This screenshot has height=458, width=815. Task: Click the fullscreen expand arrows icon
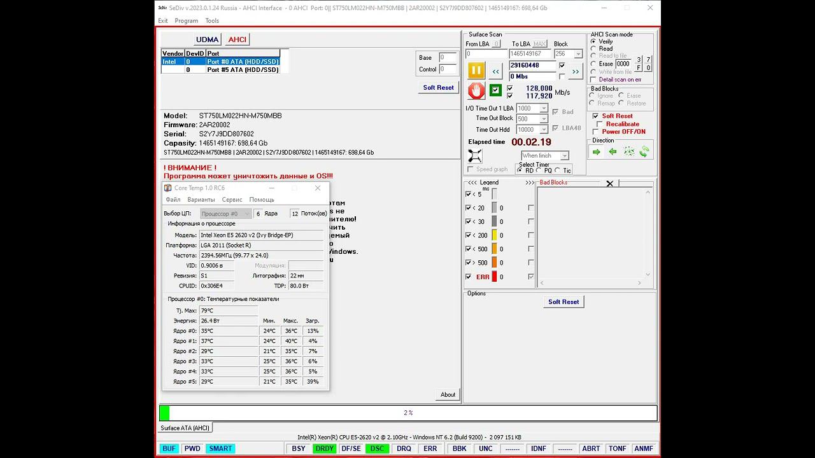[x=475, y=156]
